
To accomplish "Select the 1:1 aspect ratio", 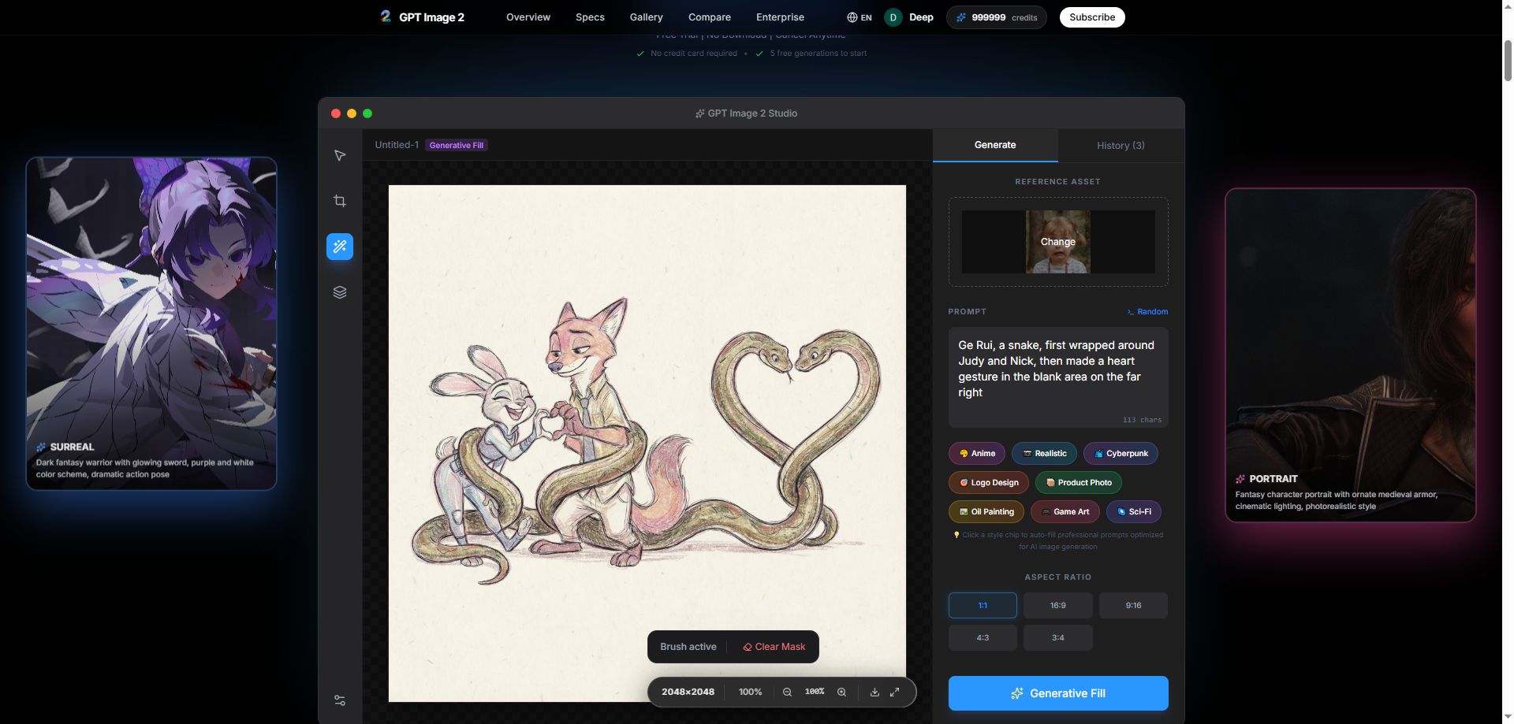I will (x=983, y=606).
